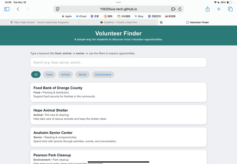Filter by Food category
The width and height of the screenshot is (237, 164).
point(49,75)
